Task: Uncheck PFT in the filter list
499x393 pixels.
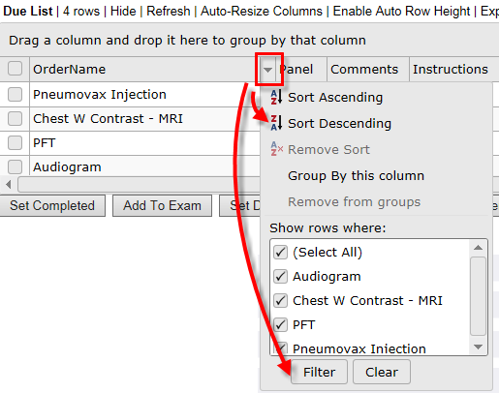Action: point(280,324)
